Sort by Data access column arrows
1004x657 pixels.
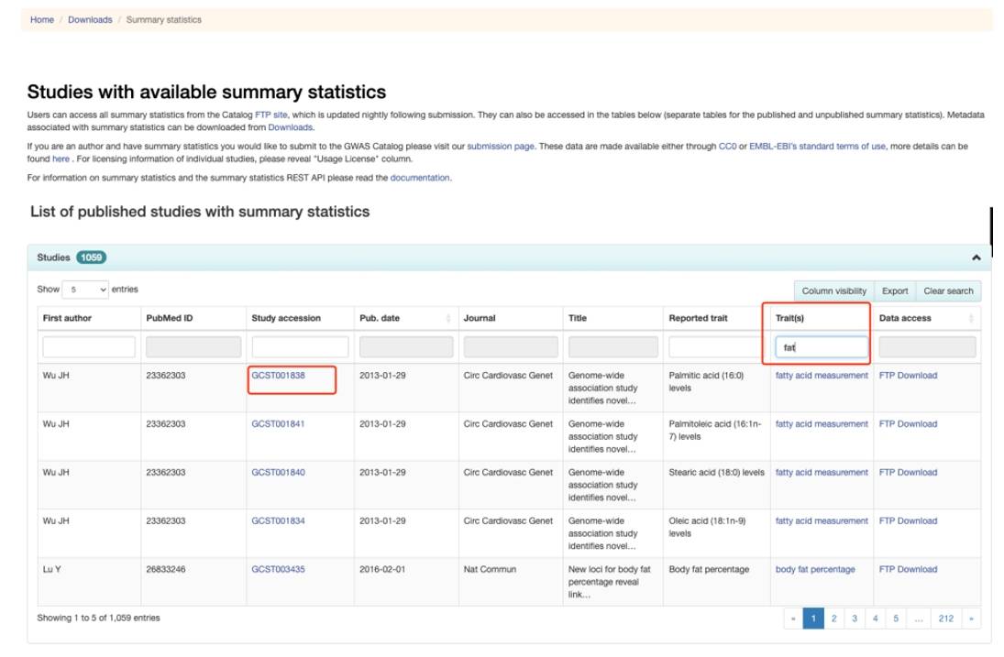tap(971, 319)
